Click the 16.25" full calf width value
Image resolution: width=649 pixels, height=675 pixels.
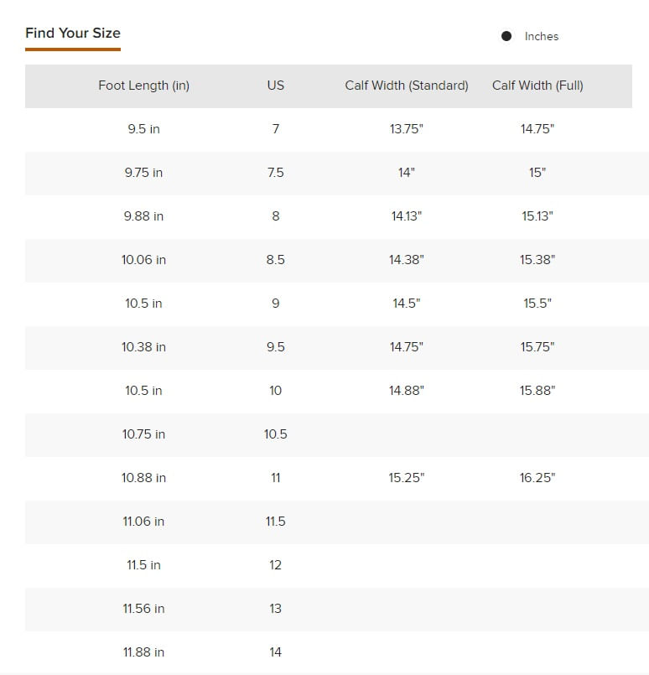pyautogui.click(x=537, y=478)
